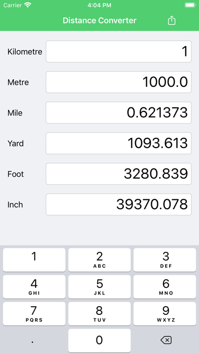This screenshot has height=354, width=199.
Task: Select the Inch value field
Action: click(x=119, y=204)
